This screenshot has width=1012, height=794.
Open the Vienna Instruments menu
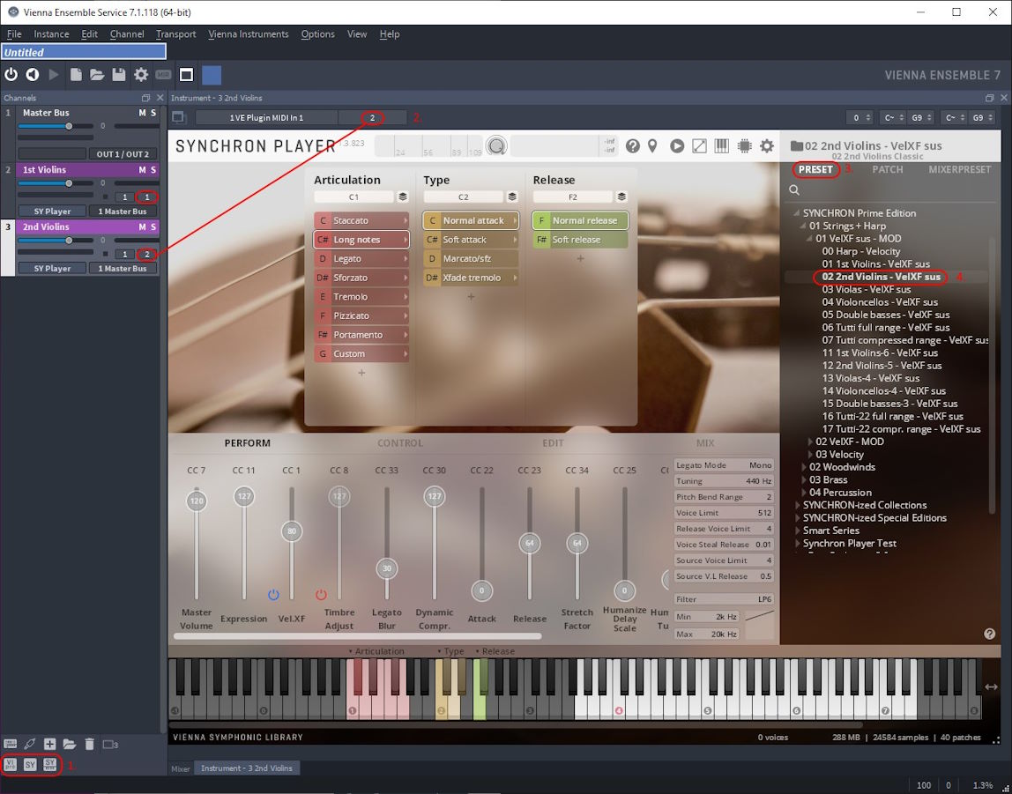coord(249,34)
